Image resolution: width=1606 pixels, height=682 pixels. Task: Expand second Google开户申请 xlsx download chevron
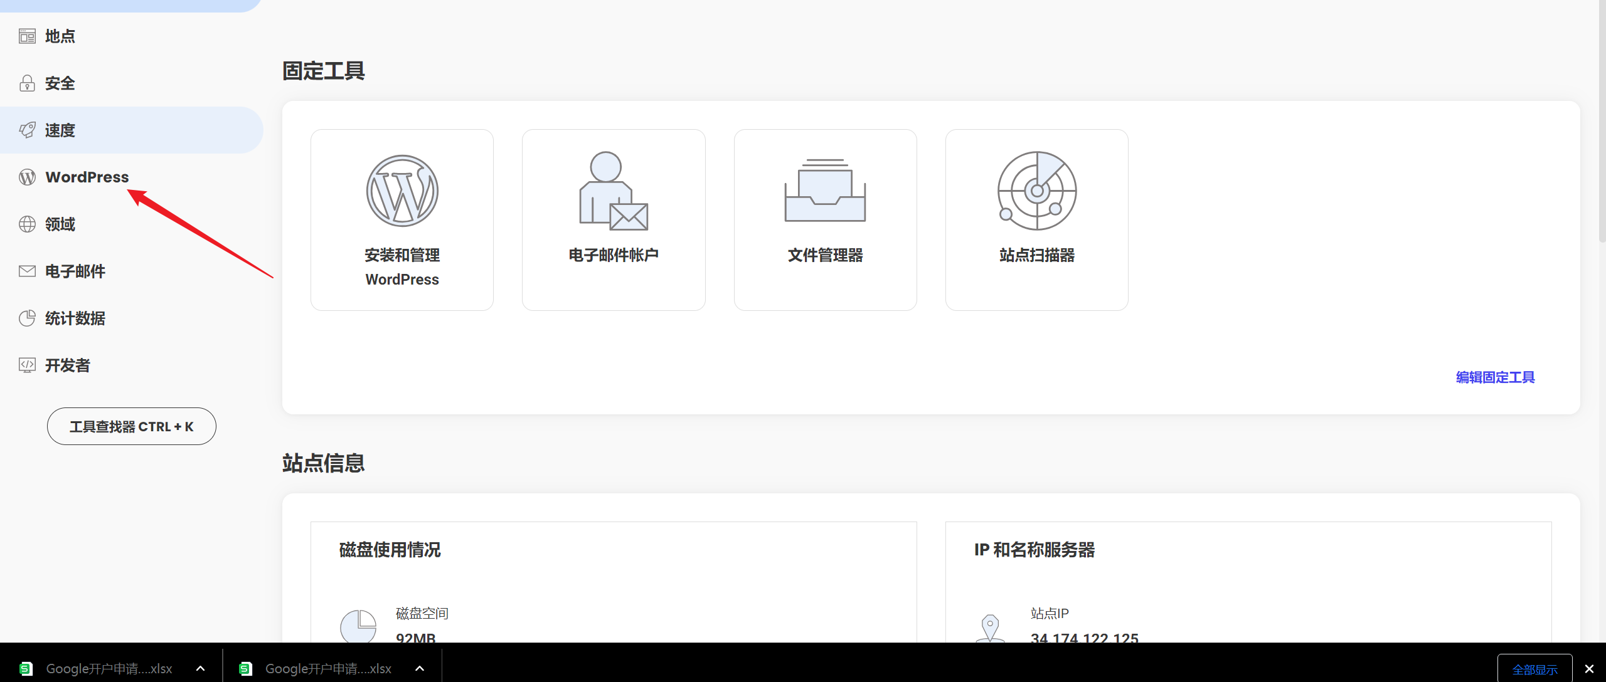point(420,668)
